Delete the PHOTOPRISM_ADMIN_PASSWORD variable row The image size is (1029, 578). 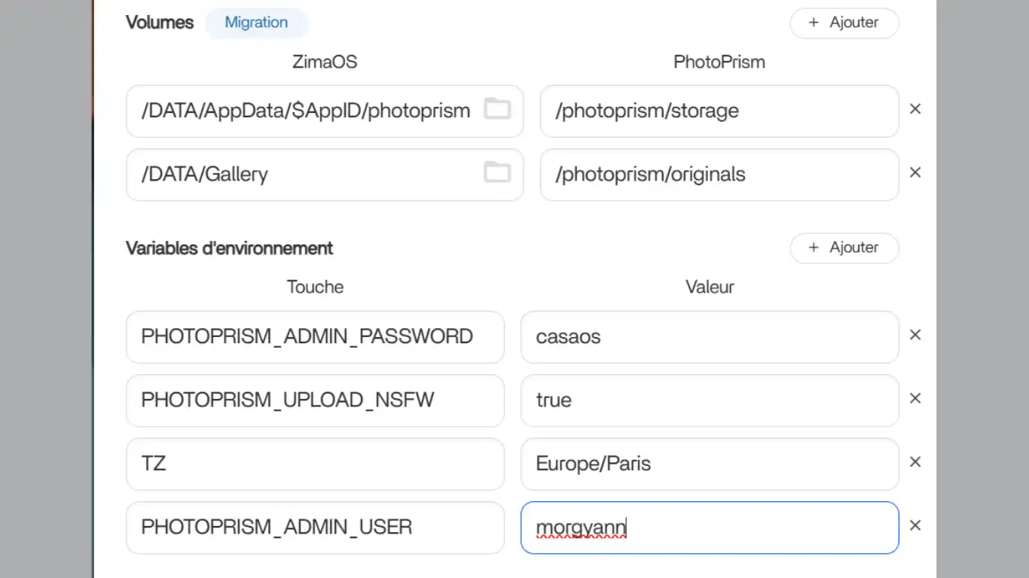915,336
